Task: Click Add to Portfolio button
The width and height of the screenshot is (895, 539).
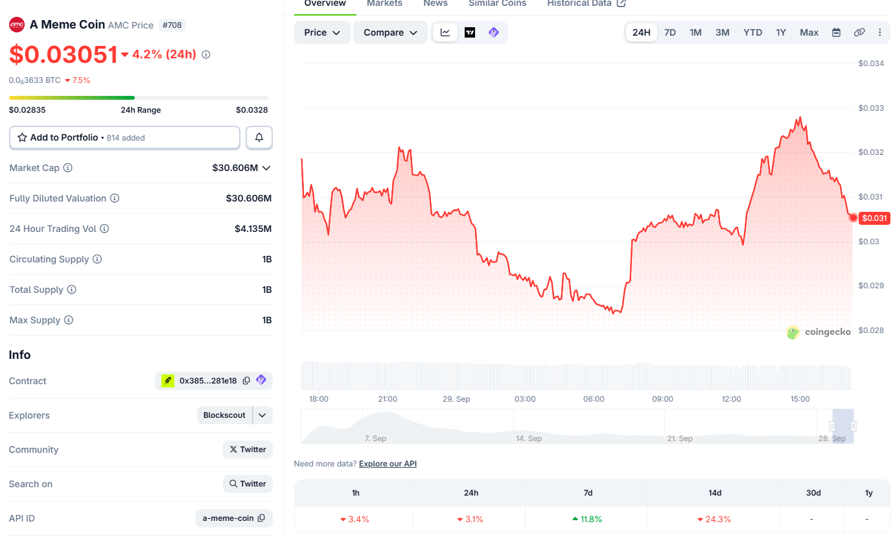Action: 124,137
